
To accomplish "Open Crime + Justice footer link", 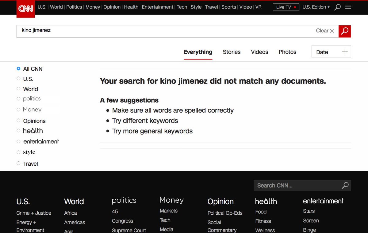I will (x=34, y=213).
